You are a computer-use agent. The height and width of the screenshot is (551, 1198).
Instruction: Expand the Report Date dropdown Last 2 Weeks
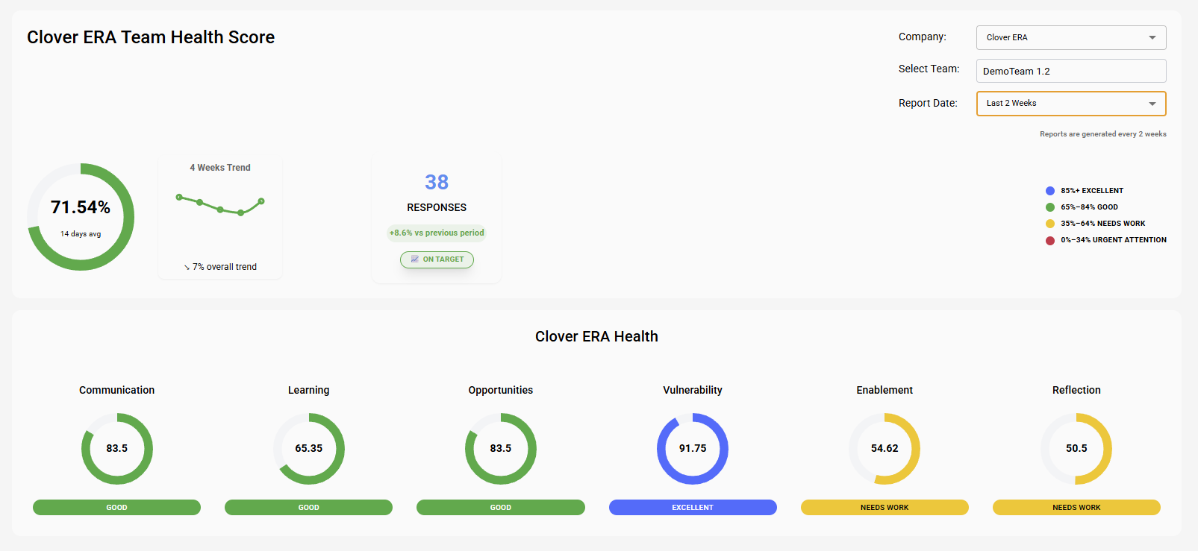[1071, 104]
